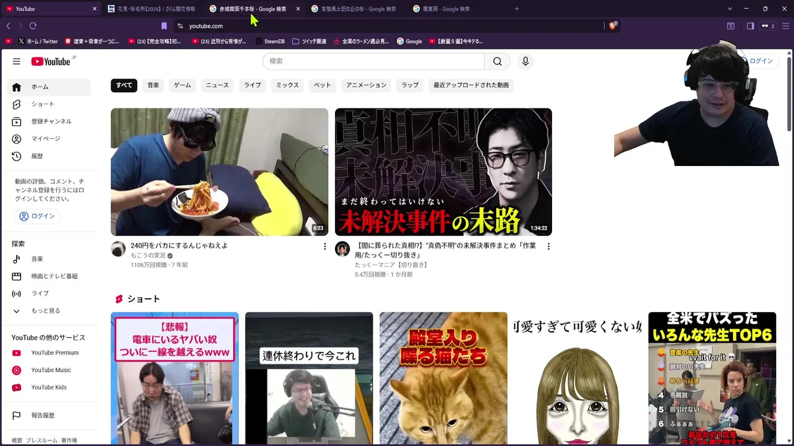
Task: Open マイページ in the sidebar
Action: click(48, 139)
